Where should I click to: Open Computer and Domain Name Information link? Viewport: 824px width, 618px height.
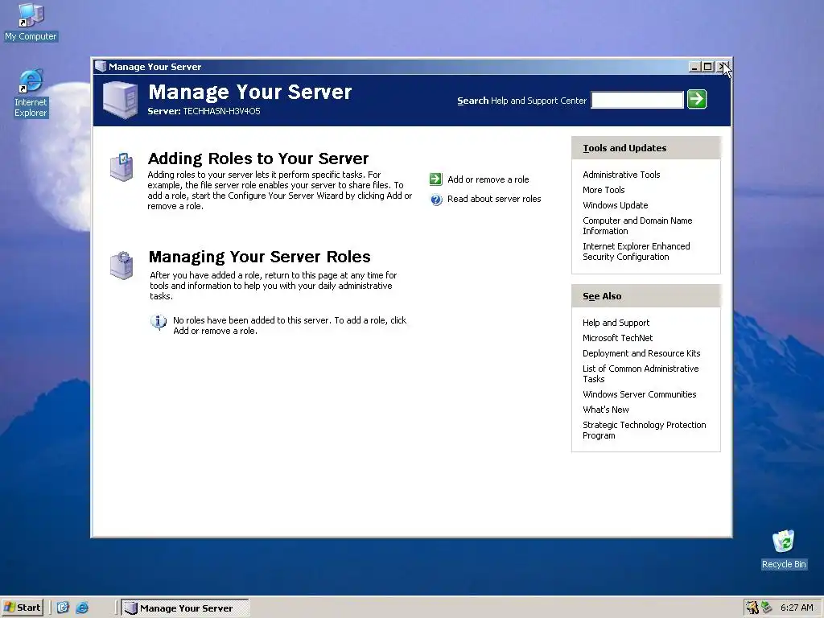click(637, 225)
